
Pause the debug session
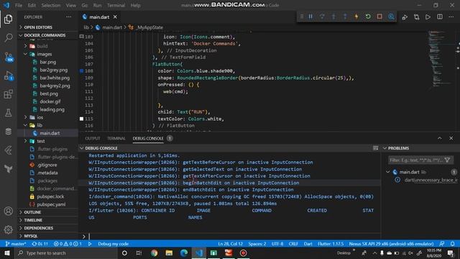click(310, 17)
